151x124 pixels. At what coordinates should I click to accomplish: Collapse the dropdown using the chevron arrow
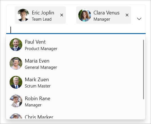139,19
